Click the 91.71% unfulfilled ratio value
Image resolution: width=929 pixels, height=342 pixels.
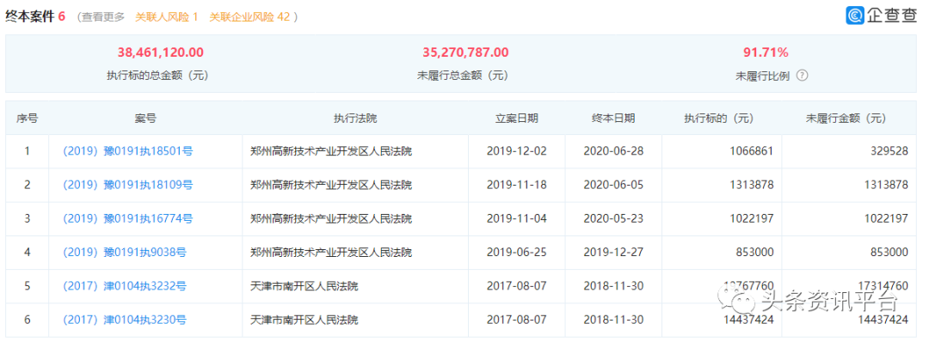pyautogui.click(x=766, y=52)
